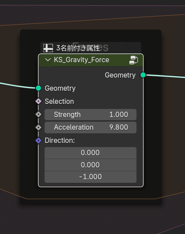The width and height of the screenshot is (185, 234).
Task: Click the Strength 1.000 field
Action: pyautogui.click(x=90, y=115)
